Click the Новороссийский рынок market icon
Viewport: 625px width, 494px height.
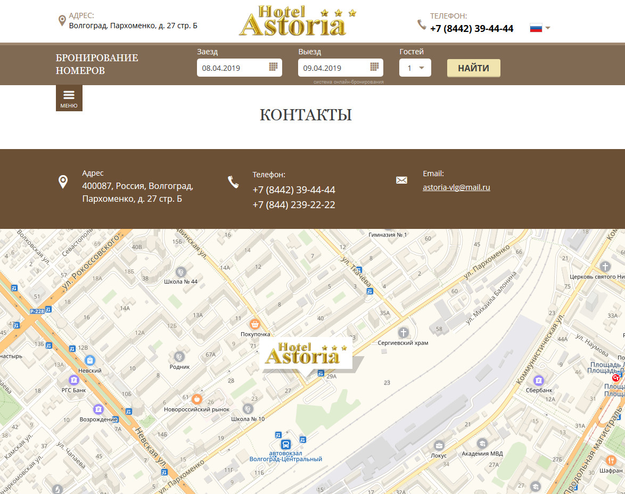196,399
